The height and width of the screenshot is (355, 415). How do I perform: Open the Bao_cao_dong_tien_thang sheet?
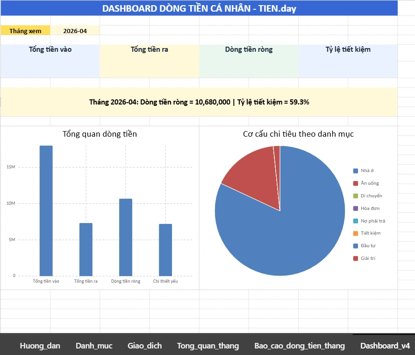299,346
